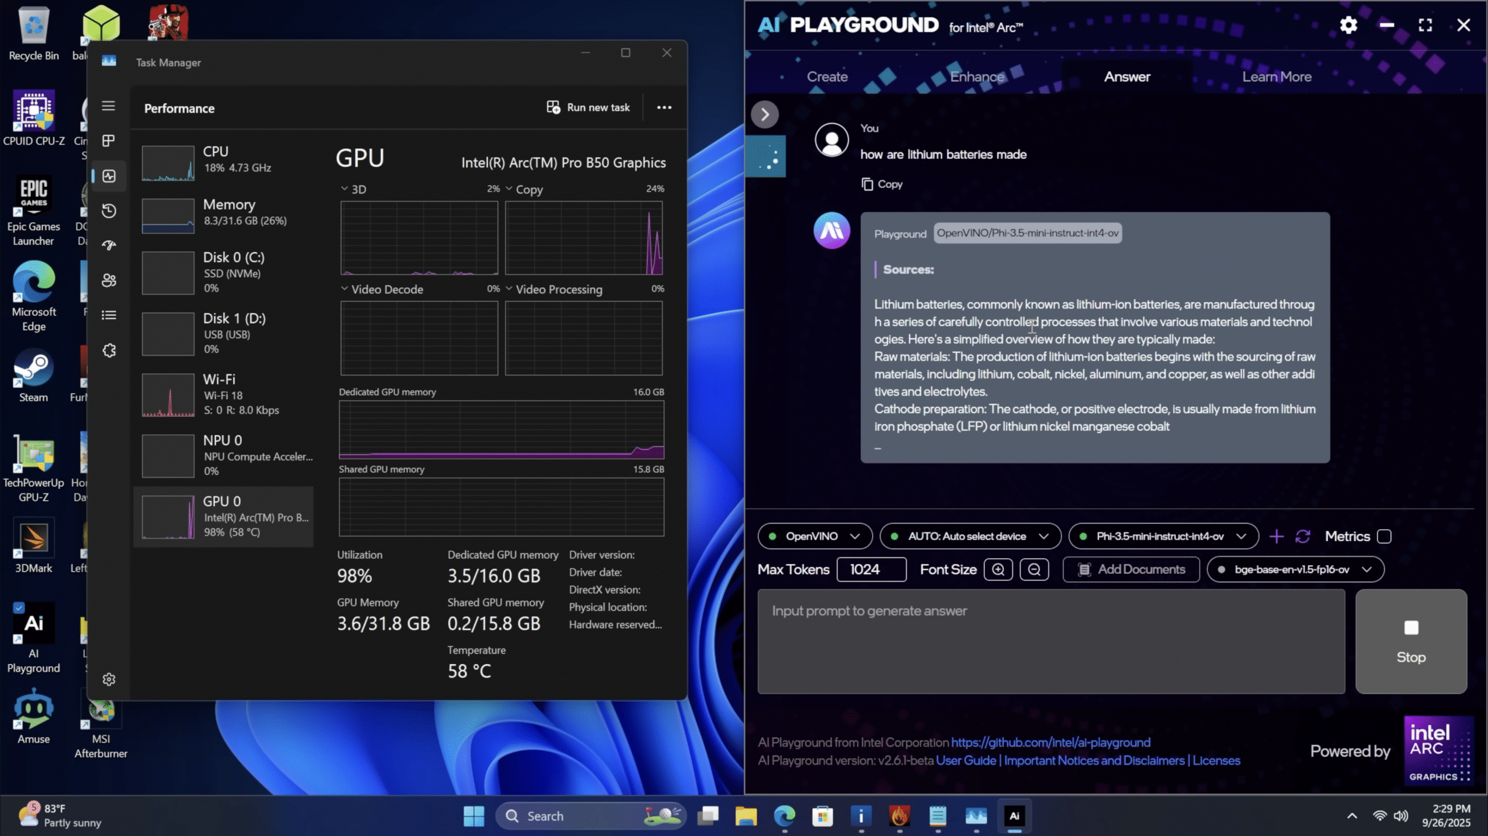Switch to the Enhance tab
The height and width of the screenshot is (836, 1488).
[977, 77]
